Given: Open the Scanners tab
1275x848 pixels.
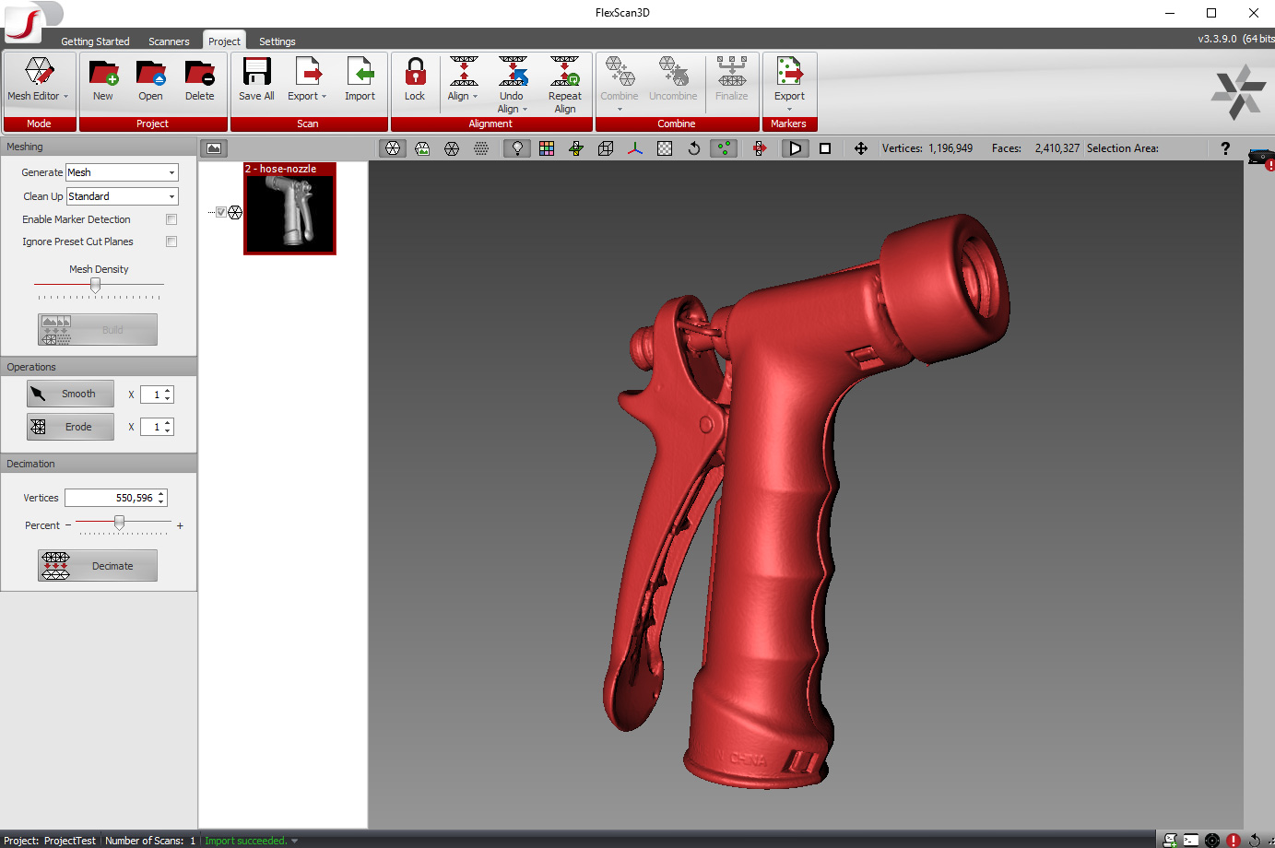Looking at the screenshot, I should [169, 41].
